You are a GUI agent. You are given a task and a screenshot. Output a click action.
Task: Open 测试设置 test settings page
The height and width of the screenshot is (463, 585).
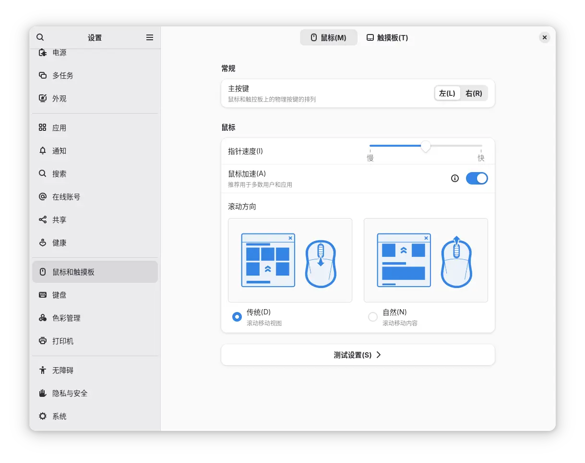(x=358, y=355)
